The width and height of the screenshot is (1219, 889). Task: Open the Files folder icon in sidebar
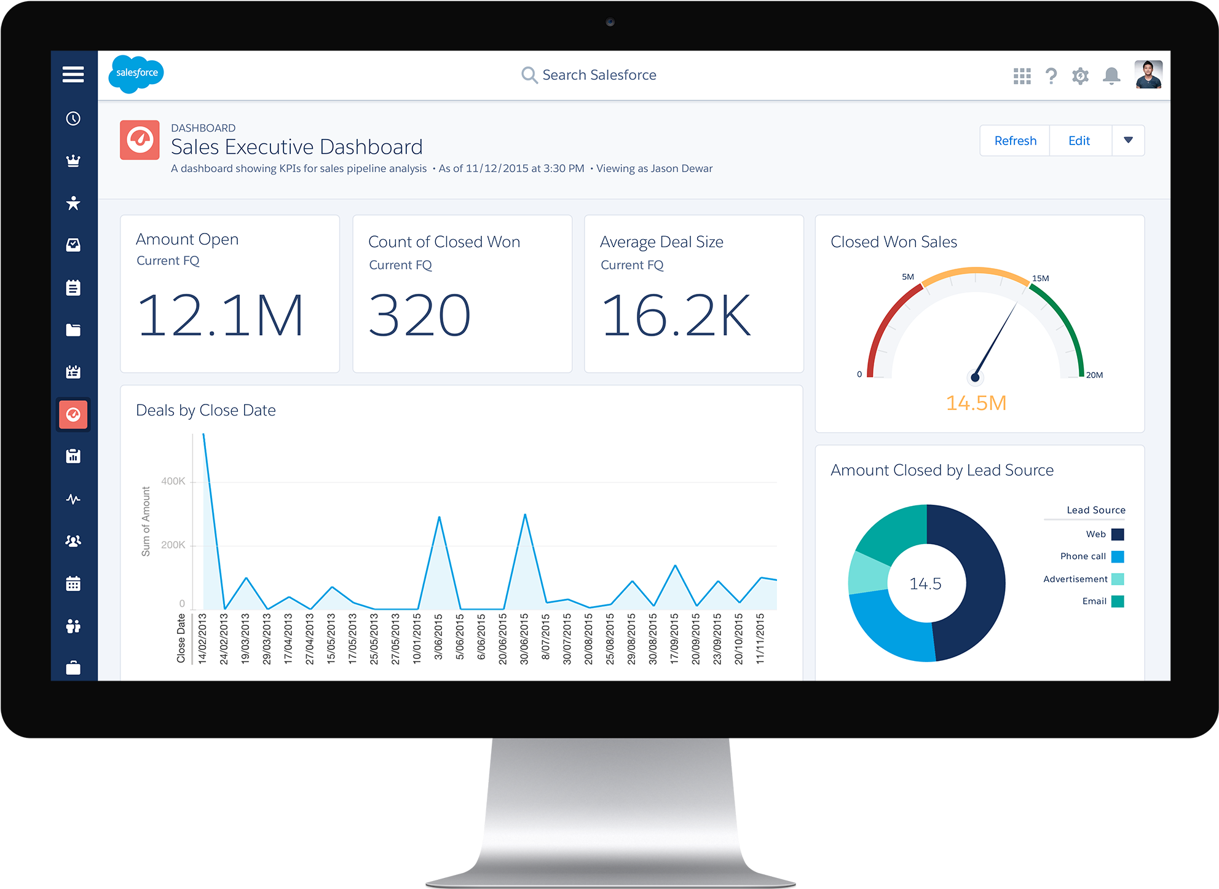73,330
